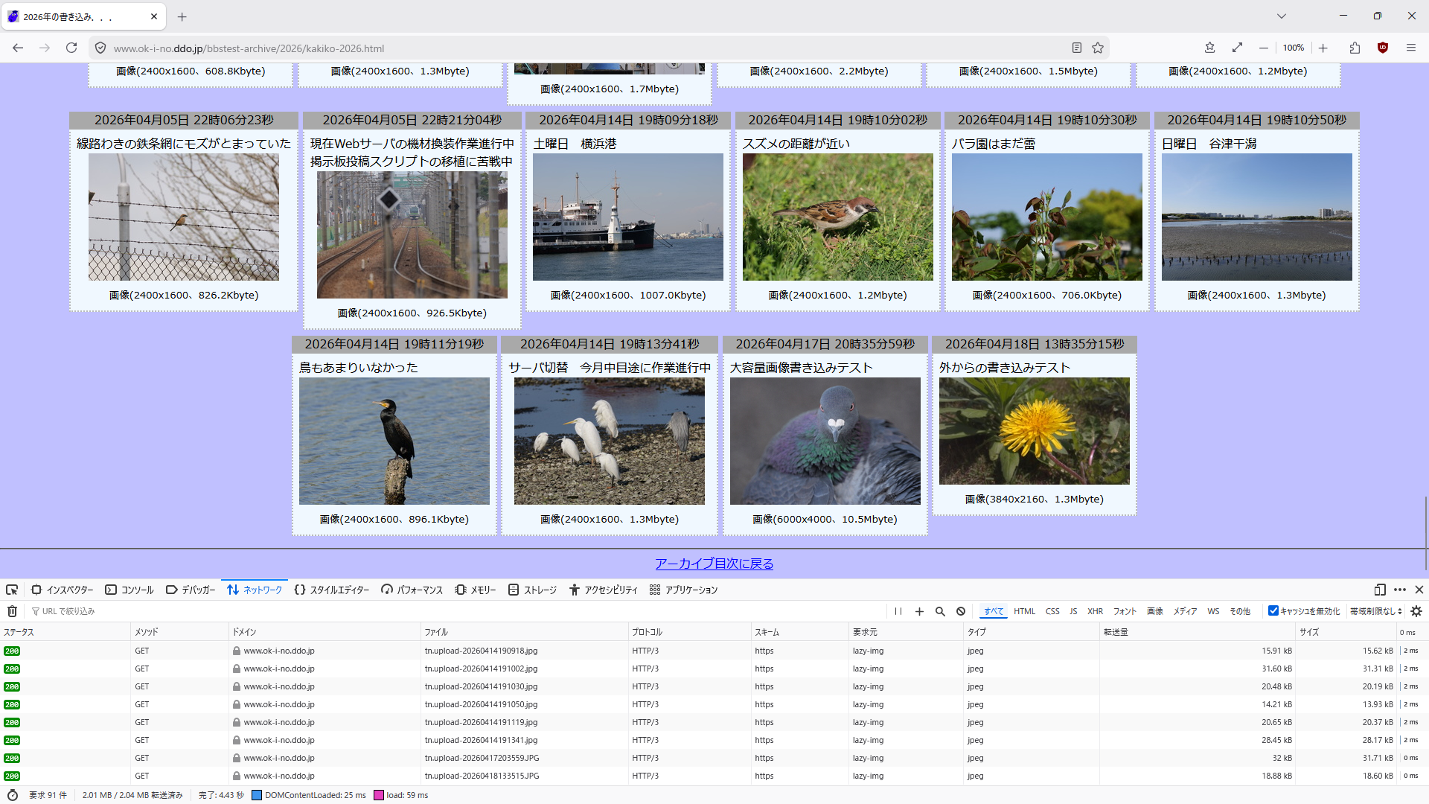
Task: Switch to the ストレージ tab
Action: [x=532, y=590]
